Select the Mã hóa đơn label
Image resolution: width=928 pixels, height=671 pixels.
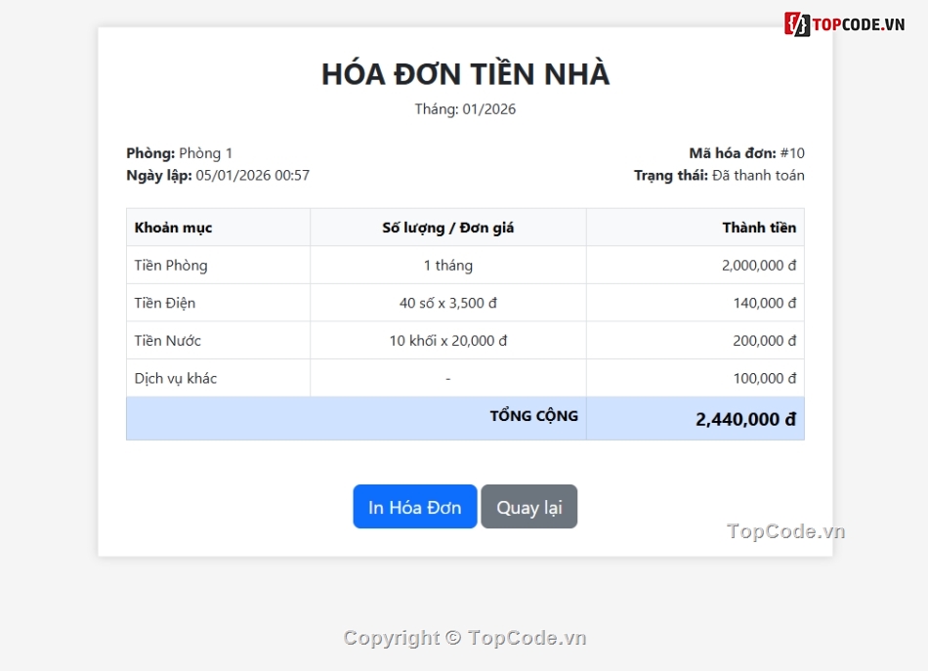tap(733, 153)
